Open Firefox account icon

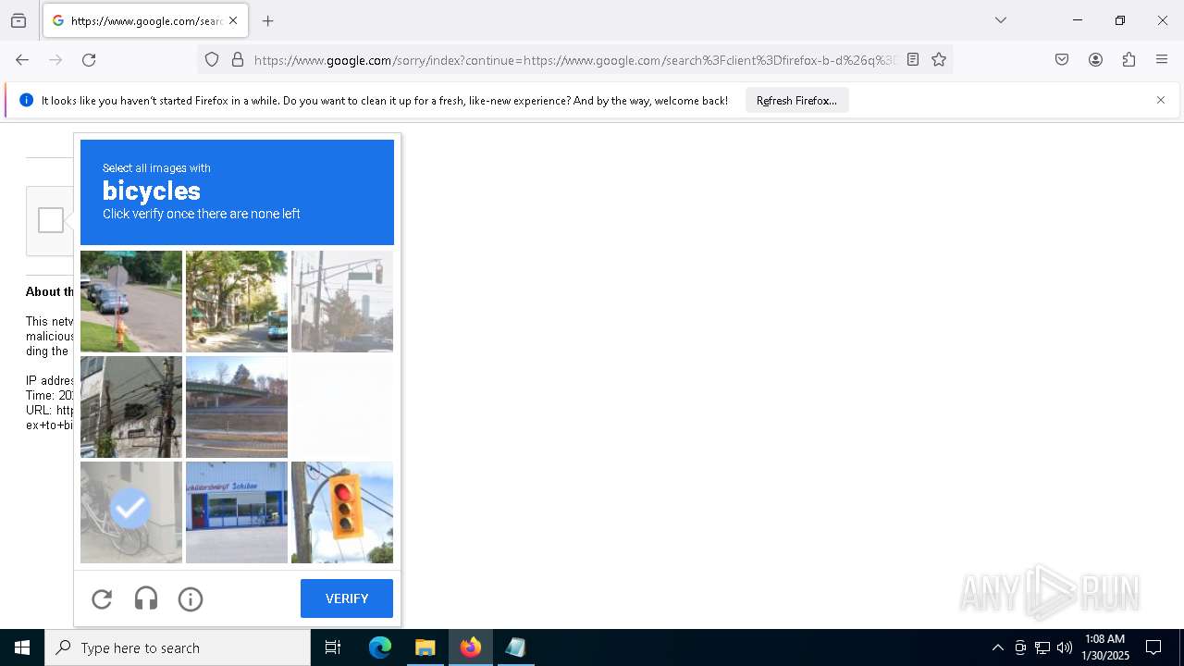(1095, 60)
